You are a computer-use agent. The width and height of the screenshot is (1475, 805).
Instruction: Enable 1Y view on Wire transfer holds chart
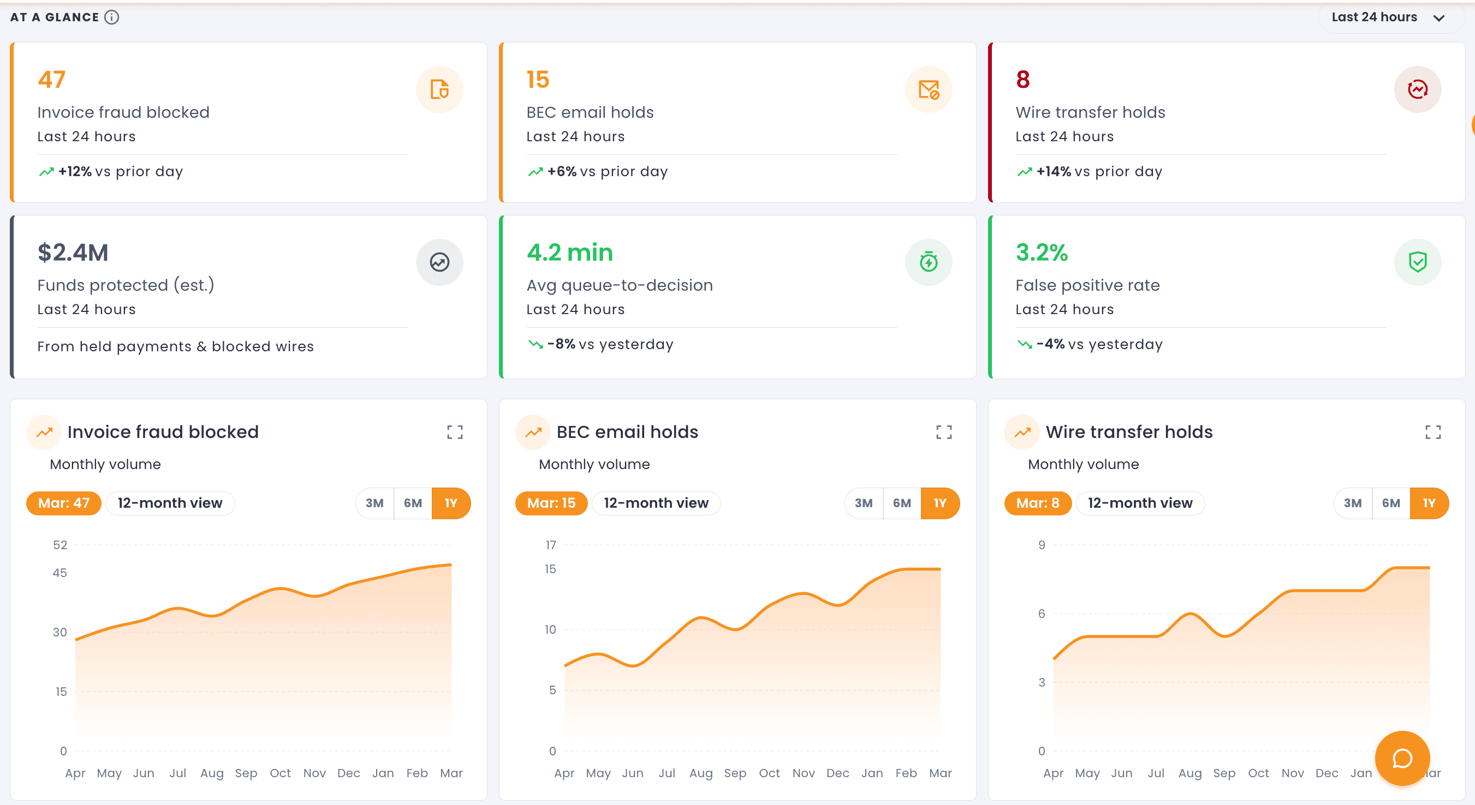pos(1429,503)
